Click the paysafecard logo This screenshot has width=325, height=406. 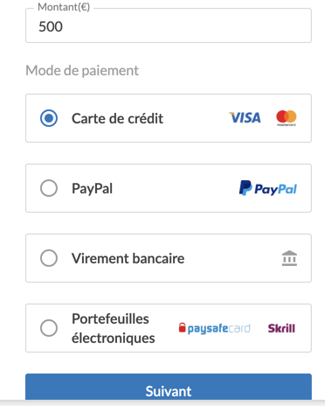(x=214, y=328)
